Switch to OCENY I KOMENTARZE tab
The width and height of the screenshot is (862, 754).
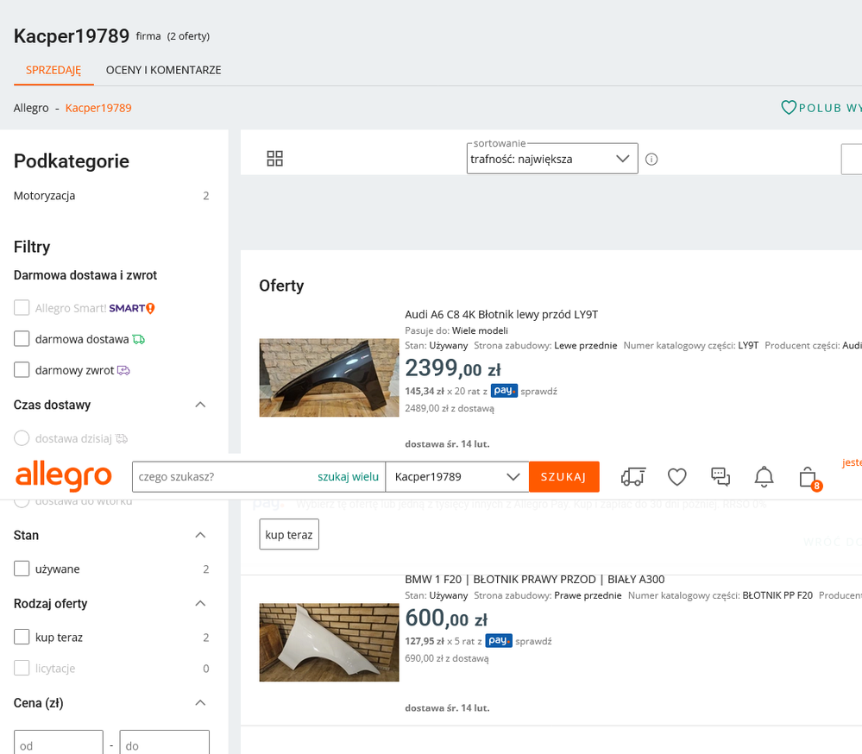coord(163,70)
